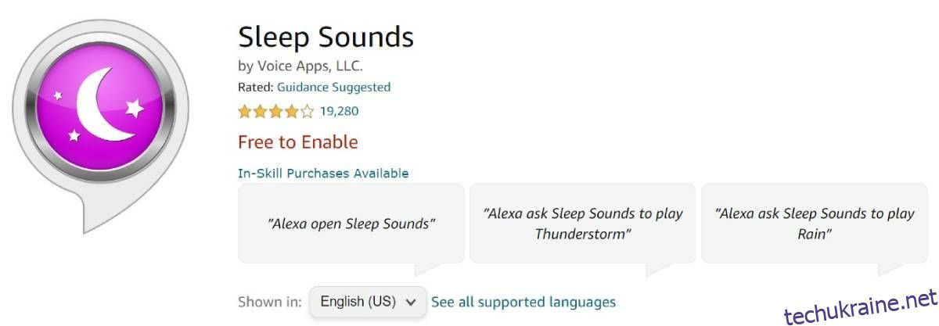Click the empty fifth rating star
This screenshot has width=939, height=326.
click(307, 111)
